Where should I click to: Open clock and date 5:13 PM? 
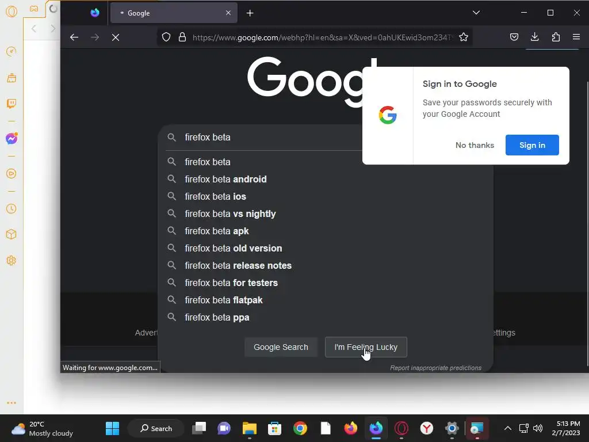[x=566, y=428]
